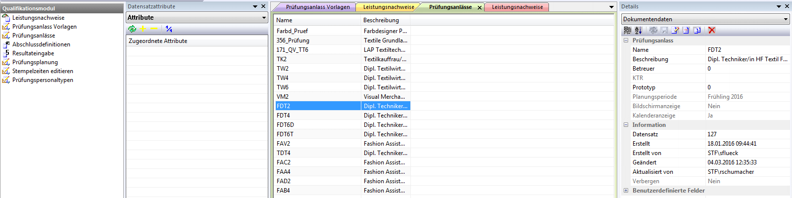The image size is (792, 198).
Task: Open the Dokumentendaten dropdown
Action: (786, 19)
